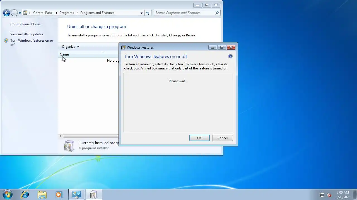Click the network icon in system tray
This screenshot has width=357, height=200.
(x=322, y=195)
